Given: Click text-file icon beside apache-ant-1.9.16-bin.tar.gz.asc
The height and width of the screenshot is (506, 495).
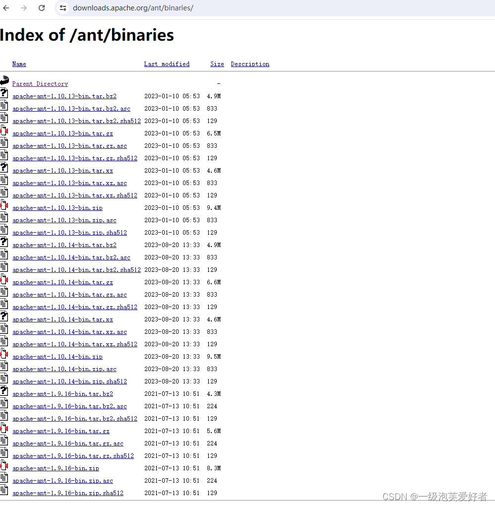Looking at the screenshot, I should click(x=4, y=441).
